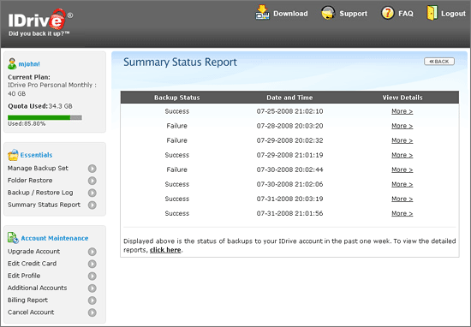
Task: Click the Account Maintenance heading
Action: 55,238
